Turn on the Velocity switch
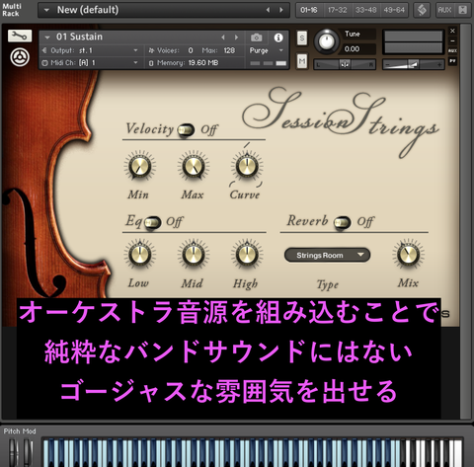The width and height of the screenshot is (474, 467). click(186, 130)
